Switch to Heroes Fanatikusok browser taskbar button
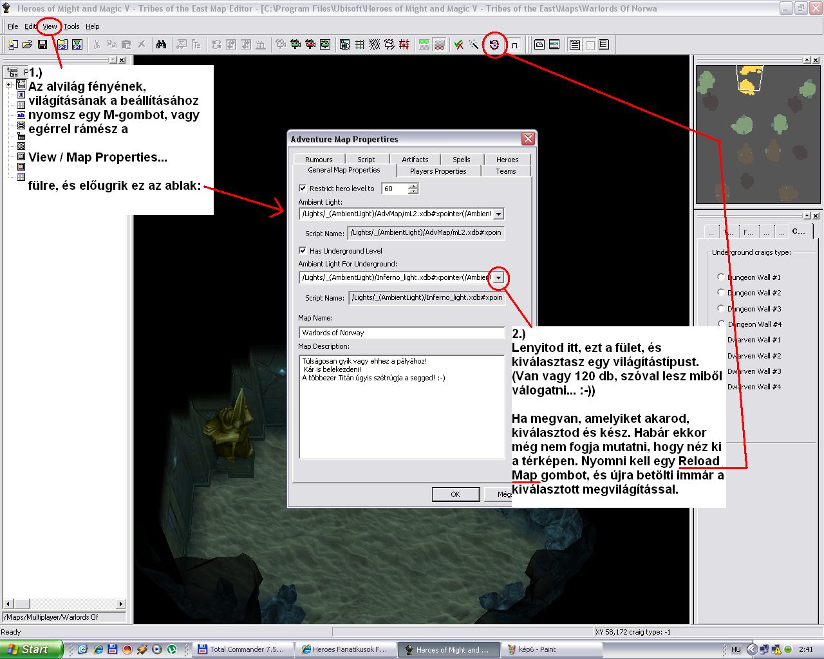This screenshot has width=824, height=659. (x=346, y=649)
